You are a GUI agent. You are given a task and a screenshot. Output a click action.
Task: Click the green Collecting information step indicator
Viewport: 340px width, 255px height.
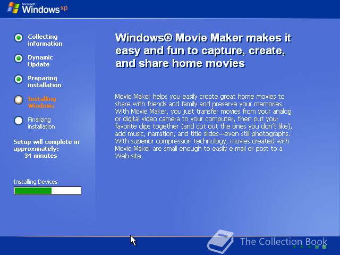coord(19,38)
